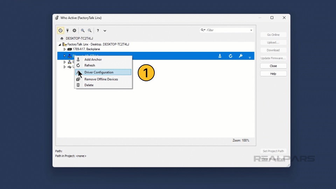Viewport: 336px width, 189px height.
Task: Click the Download button
Action: pos(273,50)
